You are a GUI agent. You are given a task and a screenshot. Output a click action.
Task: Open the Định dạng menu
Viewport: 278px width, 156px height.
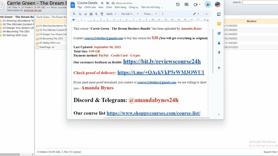(x=120, y=7)
